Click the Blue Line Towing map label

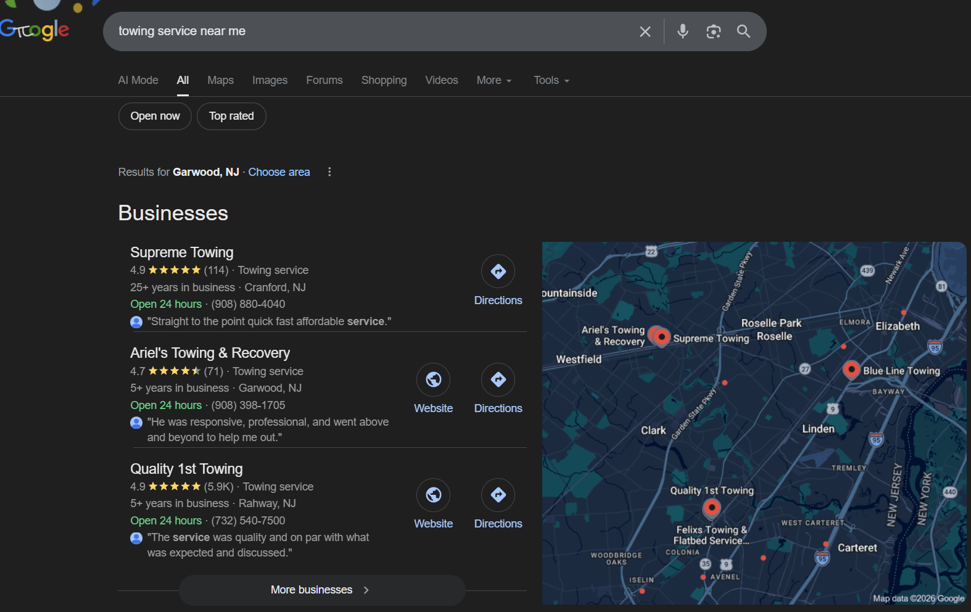point(901,371)
